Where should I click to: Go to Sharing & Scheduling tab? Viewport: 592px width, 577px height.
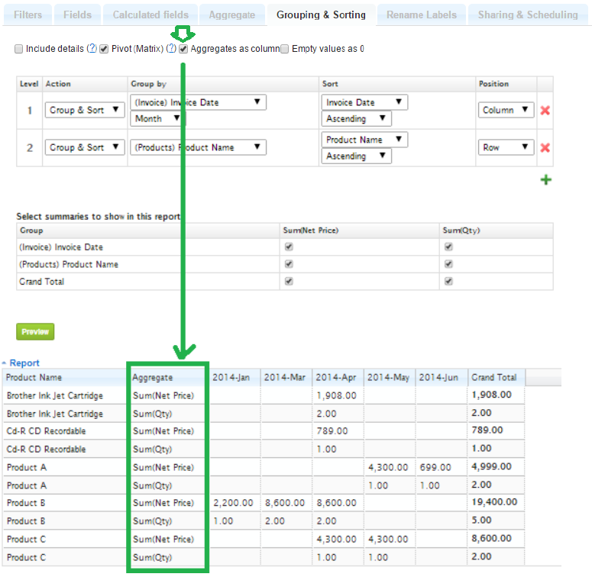(x=527, y=15)
